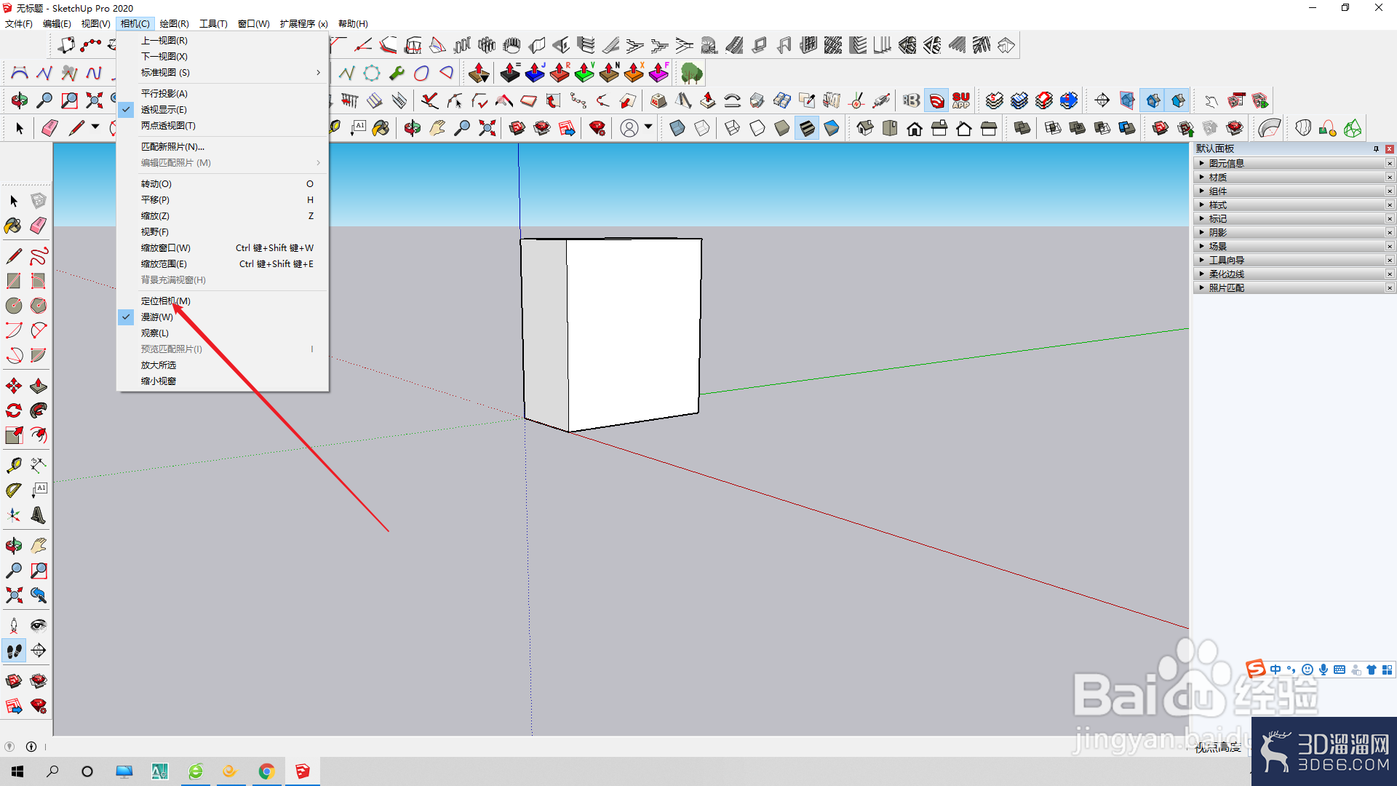Open the 绘图(R) menu
The image size is (1397, 786).
pos(174,24)
